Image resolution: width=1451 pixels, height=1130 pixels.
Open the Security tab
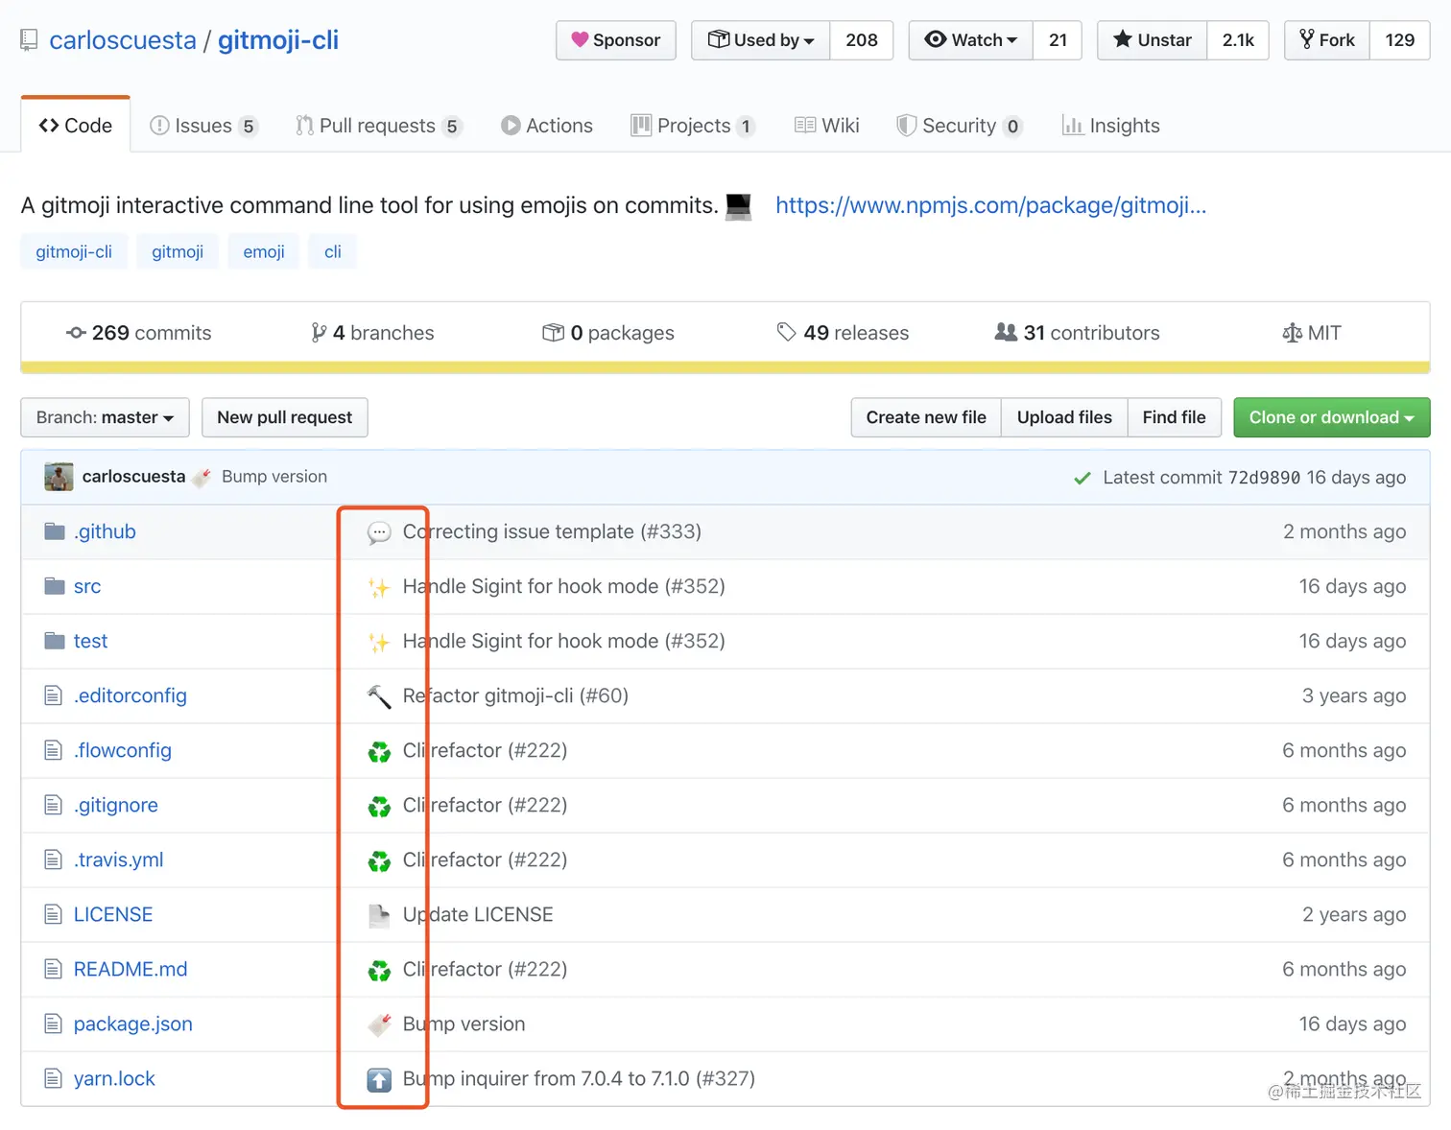point(960,126)
